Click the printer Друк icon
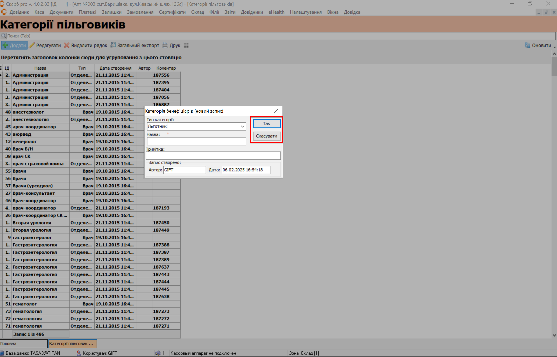 (165, 46)
